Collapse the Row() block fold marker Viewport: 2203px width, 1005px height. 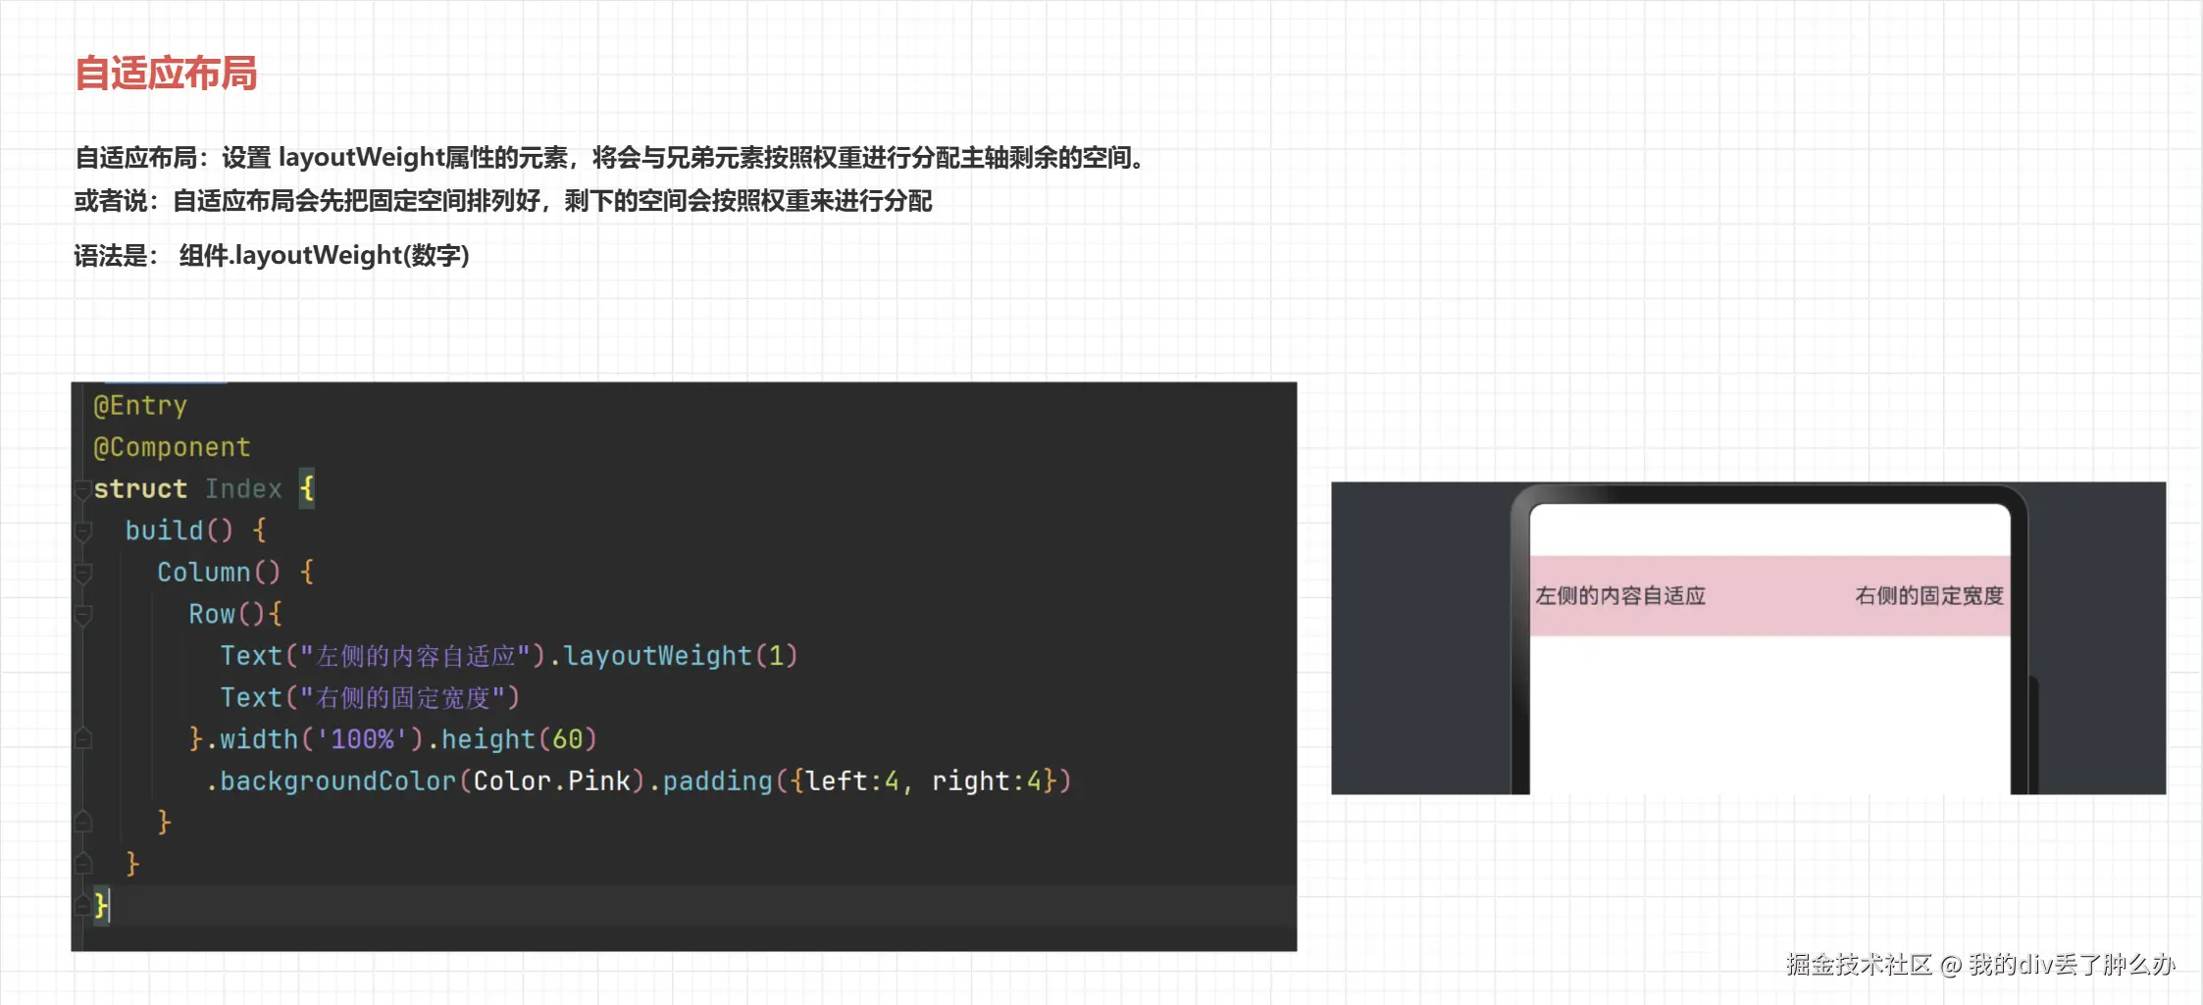click(83, 615)
